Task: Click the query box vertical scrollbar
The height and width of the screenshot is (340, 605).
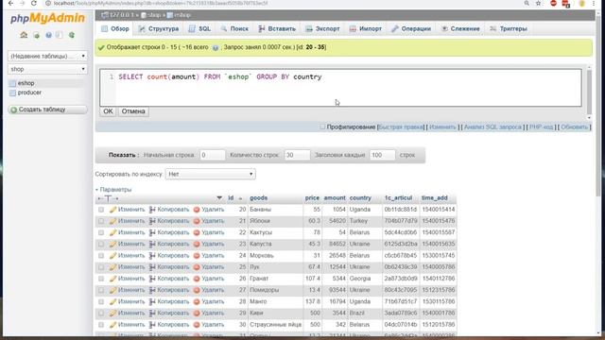Action: [589, 93]
